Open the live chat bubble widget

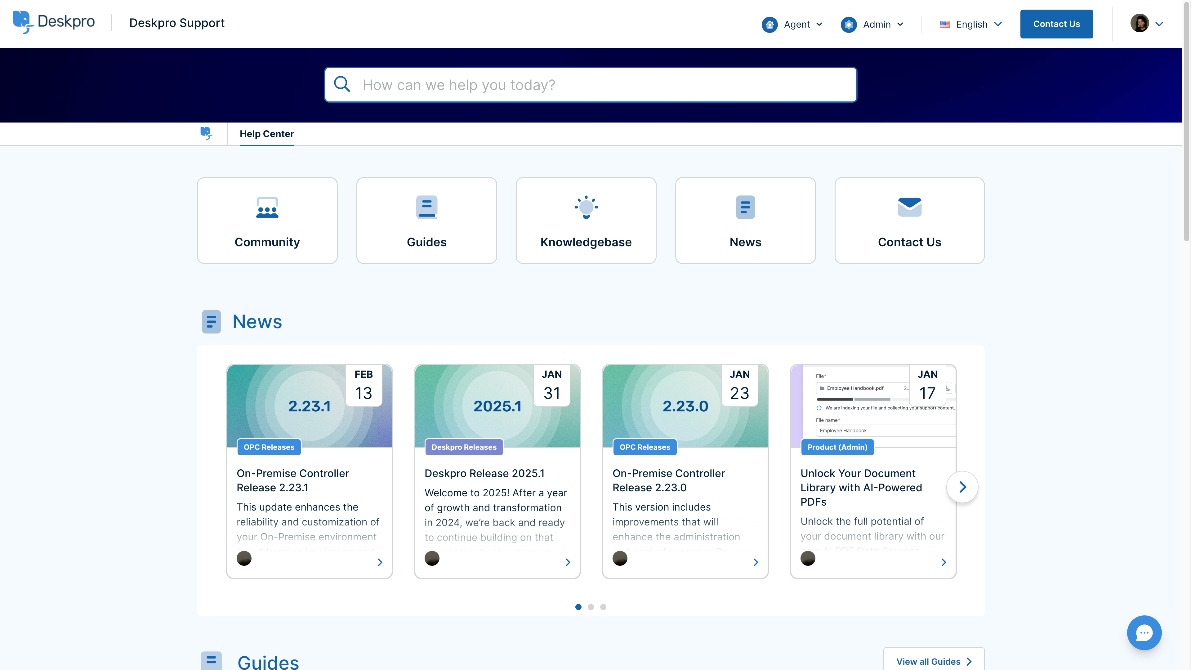(1144, 632)
